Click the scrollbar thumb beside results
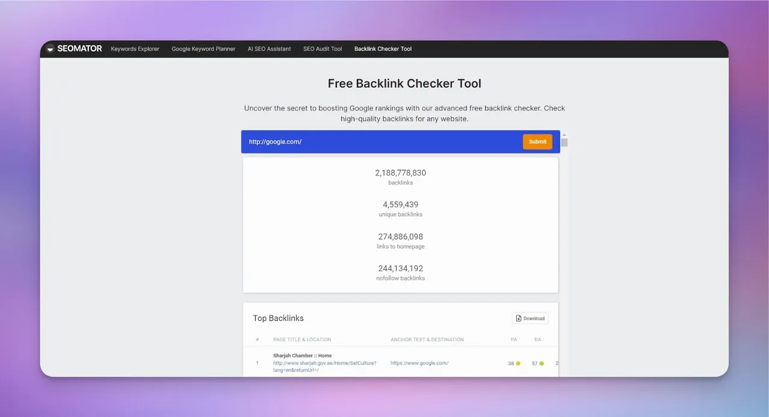The width and height of the screenshot is (769, 417). tap(565, 142)
